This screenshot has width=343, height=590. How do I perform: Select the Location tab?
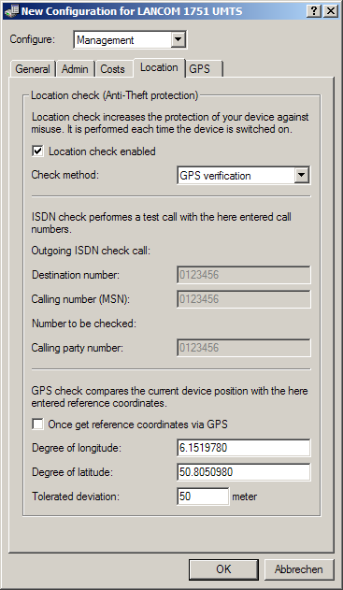point(159,67)
